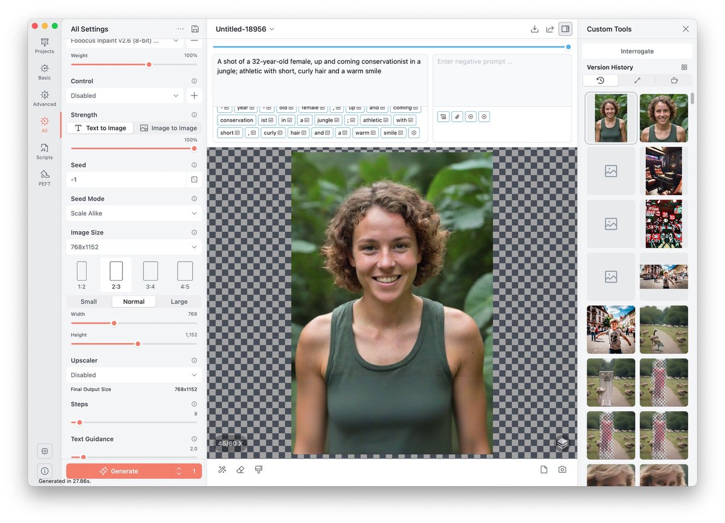Select the Small size option
Viewport: 725px width, 523px height.
tap(88, 301)
